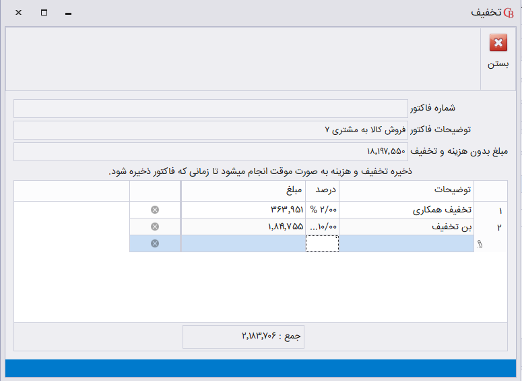The height and width of the screenshot is (381, 522).
Task: Click the empty percent cell in the new row
Action: [322, 243]
